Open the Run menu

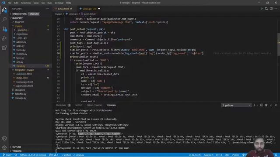click(x=49, y=3)
